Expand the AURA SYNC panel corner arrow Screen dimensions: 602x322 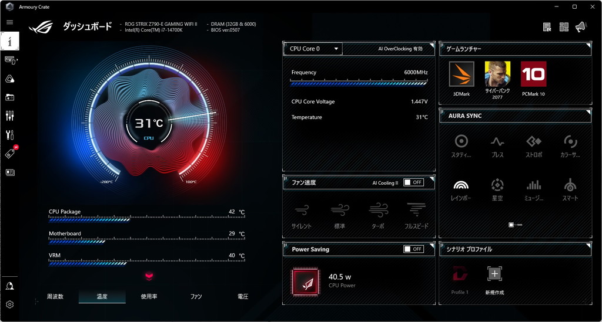(x=588, y=112)
